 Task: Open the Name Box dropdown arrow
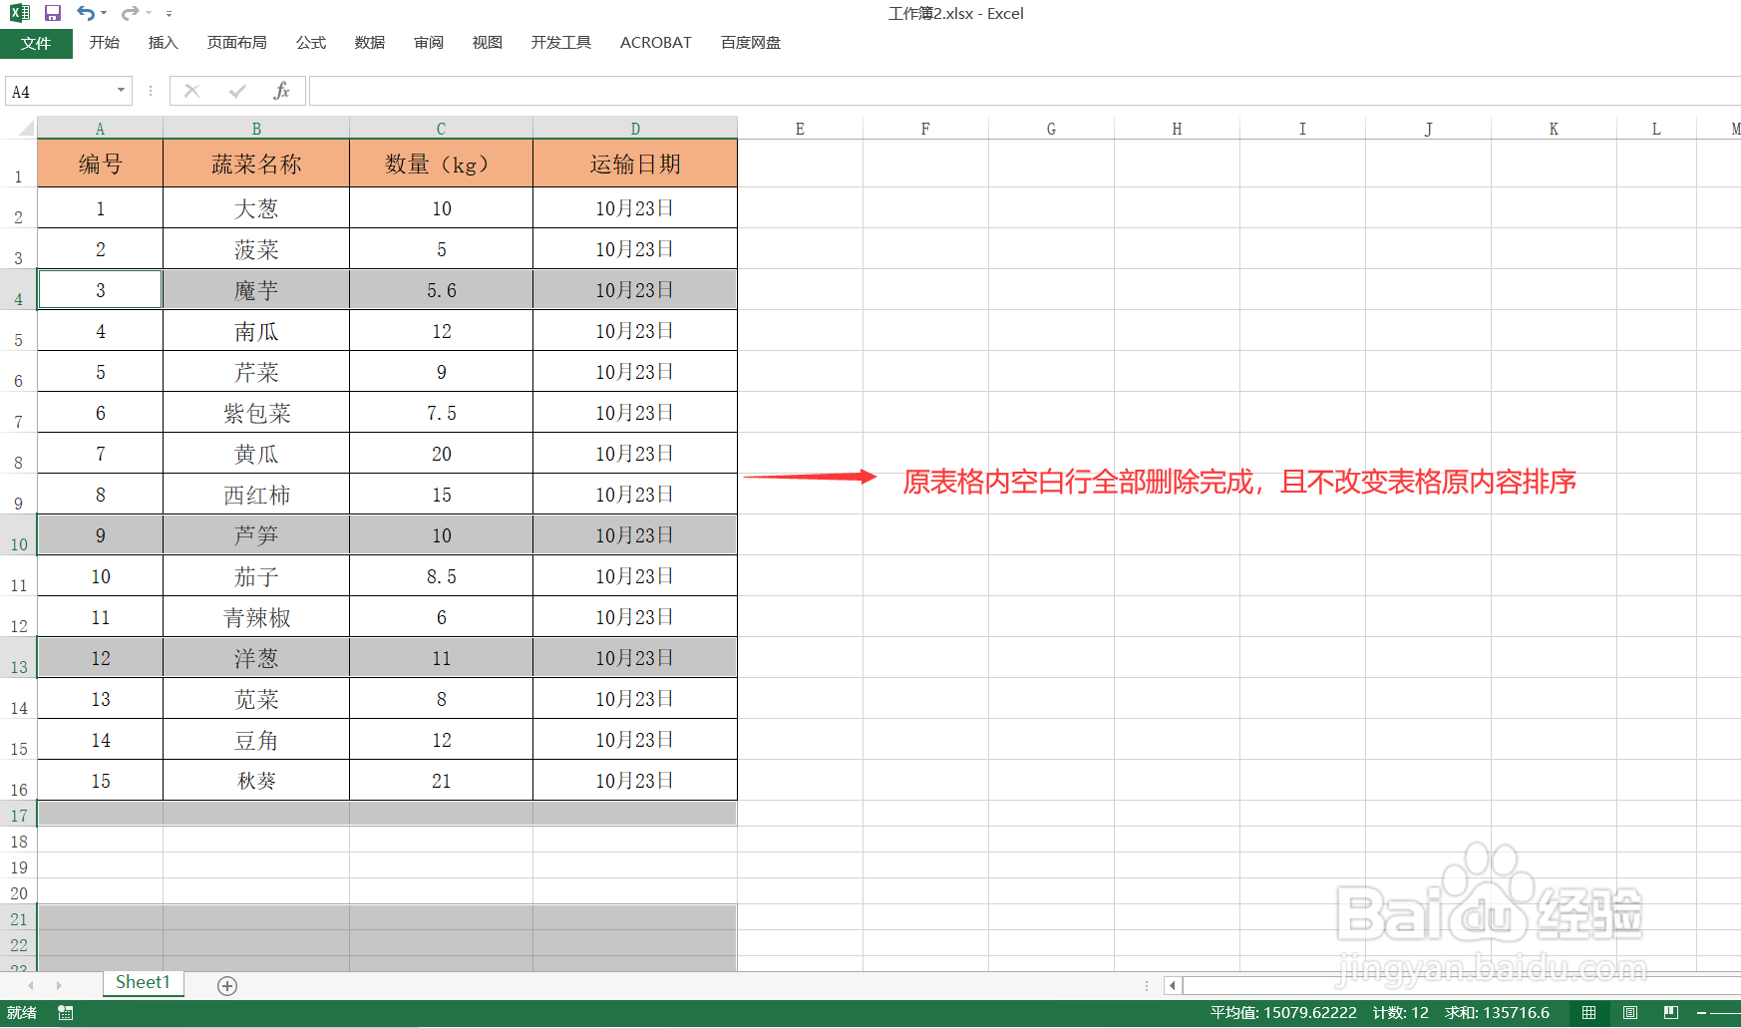pos(121,91)
